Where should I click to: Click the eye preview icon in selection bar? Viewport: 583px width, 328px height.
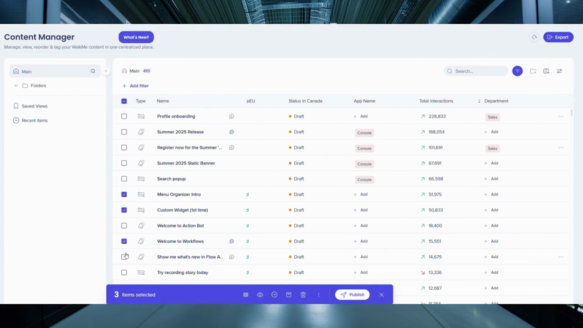[x=260, y=295]
